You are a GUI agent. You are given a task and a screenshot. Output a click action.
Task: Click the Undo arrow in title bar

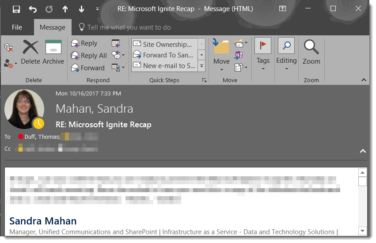[x=33, y=9]
